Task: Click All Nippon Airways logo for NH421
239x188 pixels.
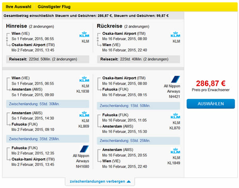Action: (x=175, y=79)
